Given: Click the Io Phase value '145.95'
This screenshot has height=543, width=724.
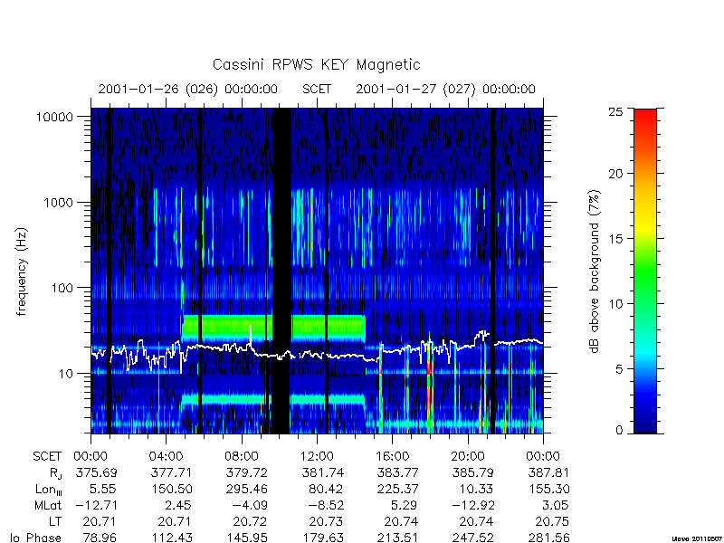Looking at the screenshot, I should point(247,538).
